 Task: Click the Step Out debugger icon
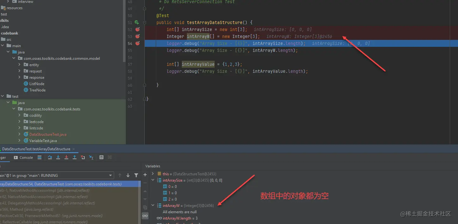click(75, 157)
